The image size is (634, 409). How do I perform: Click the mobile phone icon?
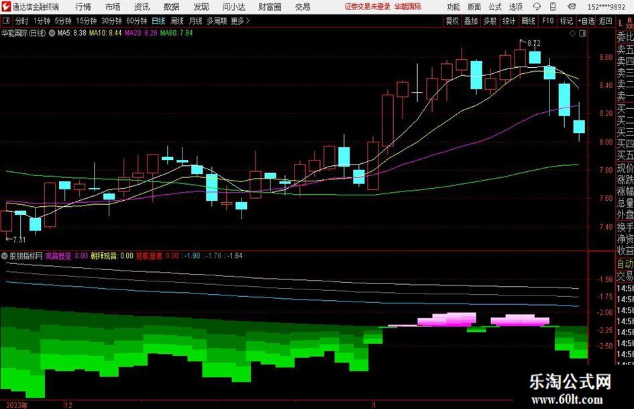[553, 7]
